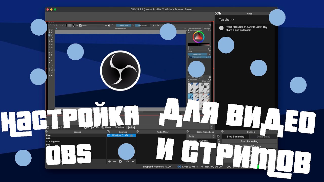Open Krita's workspace chooser icon
324x182 pixels.
(210, 25)
